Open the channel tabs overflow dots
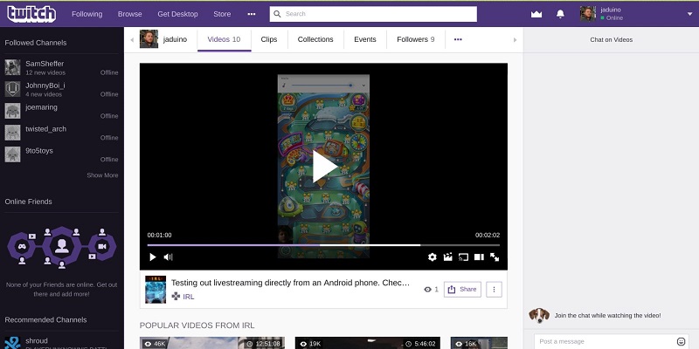699x349 pixels. [x=458, y=39]
